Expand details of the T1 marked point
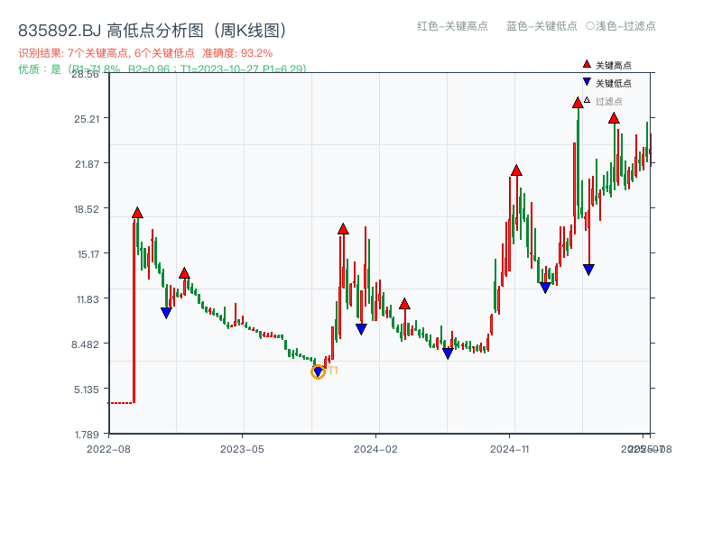The image size is (722, 541). pos(319,371)
